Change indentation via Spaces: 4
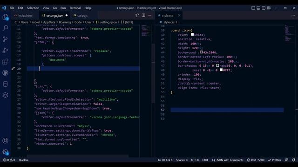Image resolution: width=298 pixels, height=167 pixels. tap(182, 160)
